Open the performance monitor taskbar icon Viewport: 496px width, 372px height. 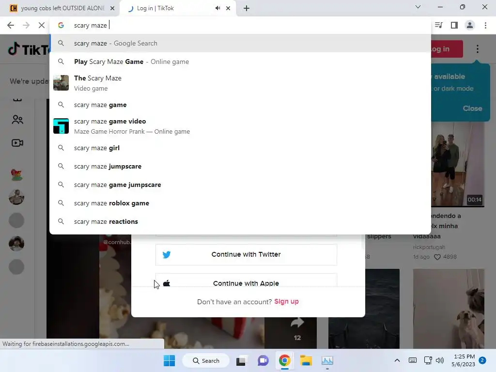click(x=327, y=360)
